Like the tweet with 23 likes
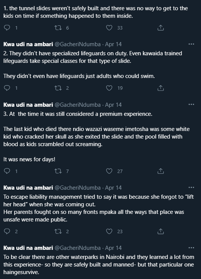 [109, 231]
